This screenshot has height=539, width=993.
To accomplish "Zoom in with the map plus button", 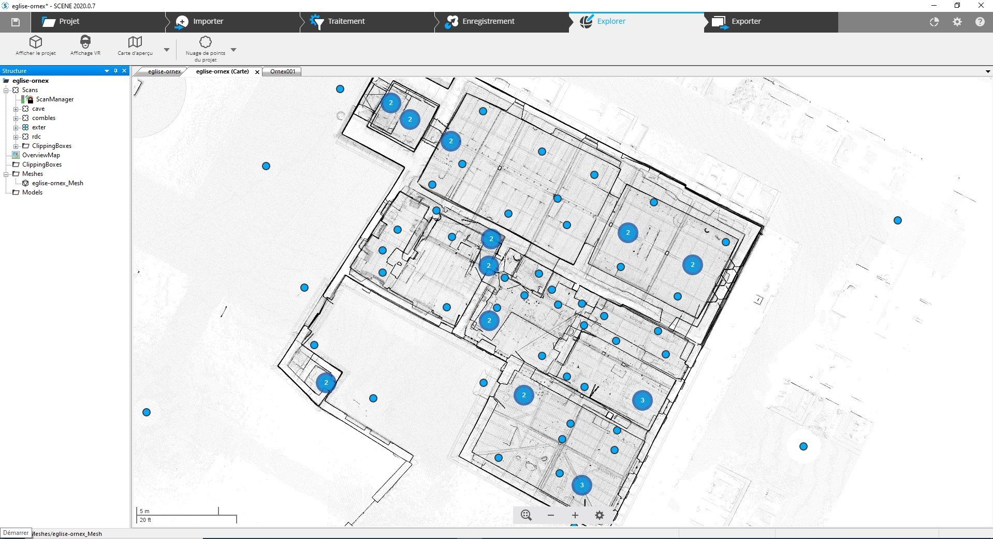I will (x=575, y=515).
